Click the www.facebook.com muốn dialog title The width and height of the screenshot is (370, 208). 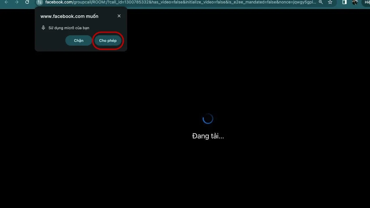(x=69, y=16)
